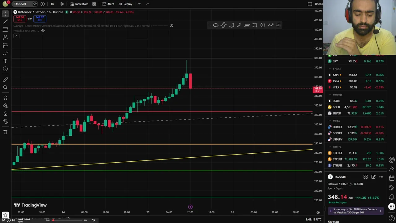
Task: Open the Top 10 Bittensor Subnets news banner
Action: tap(356, 211)
